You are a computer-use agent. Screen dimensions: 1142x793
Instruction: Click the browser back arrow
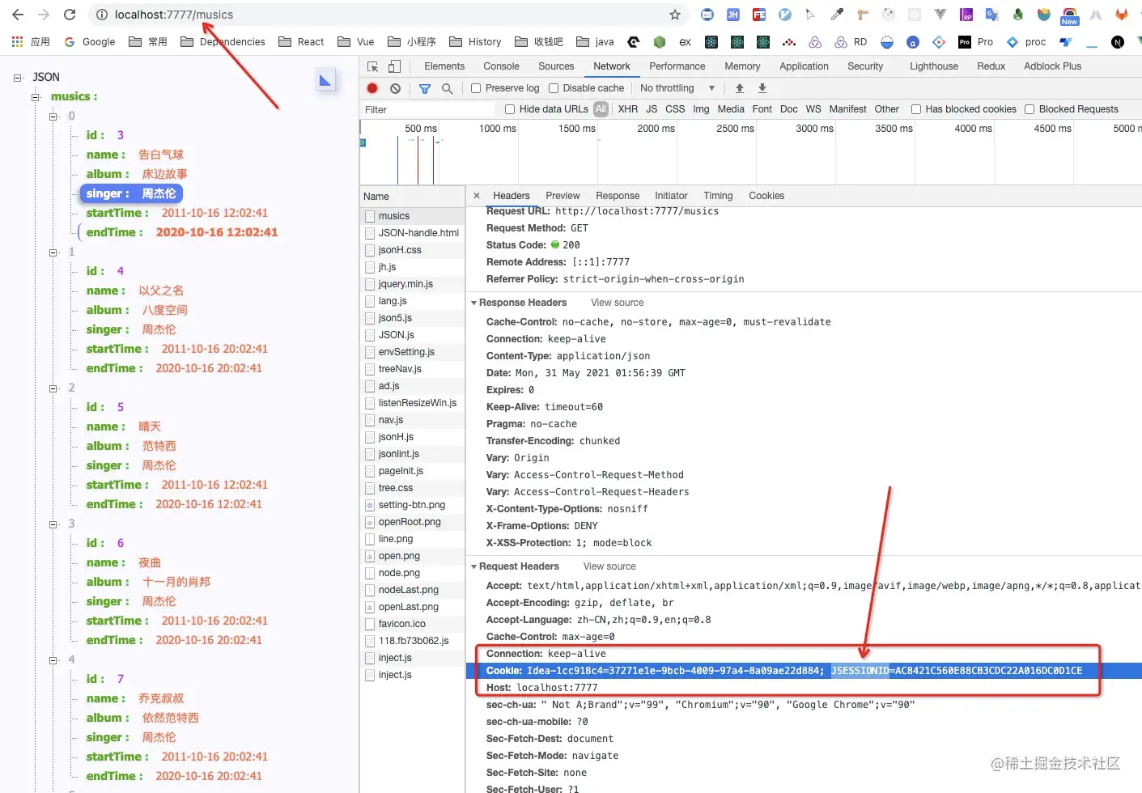pos(18,15)
